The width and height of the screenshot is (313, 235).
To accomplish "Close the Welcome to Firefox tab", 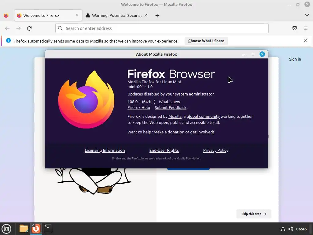I will coord(77,15).
